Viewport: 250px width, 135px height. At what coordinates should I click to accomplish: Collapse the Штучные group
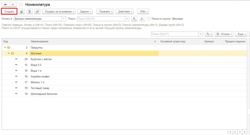9,53
